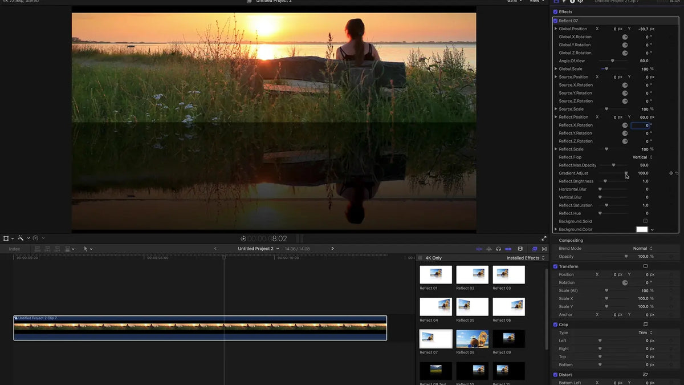
Task: Expand Source.Position disclosure triangle
Action: (556, 77)
